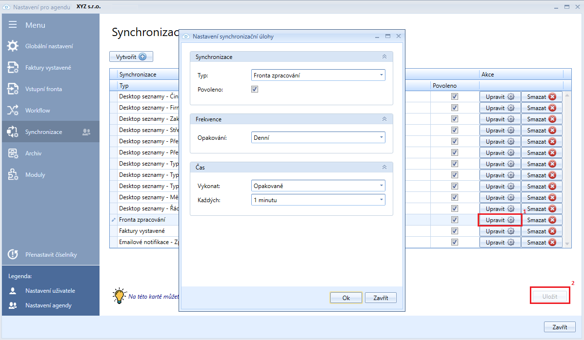Viewport: 584px width, 340px height.
Task: Open Faktury vystavené sidebar icon
Action: 13,68
